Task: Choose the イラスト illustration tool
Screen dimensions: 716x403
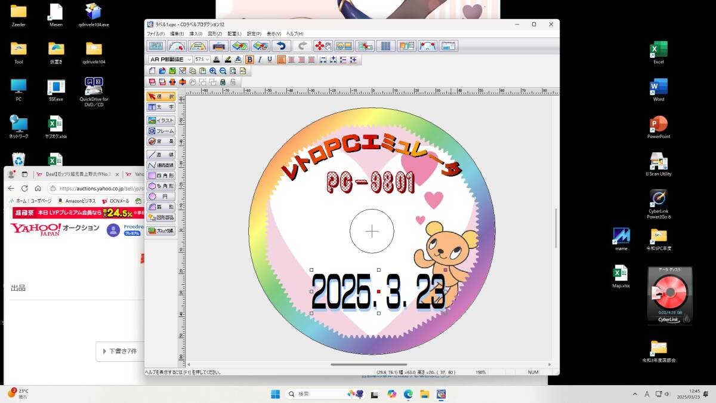Action: click(161, 121)
